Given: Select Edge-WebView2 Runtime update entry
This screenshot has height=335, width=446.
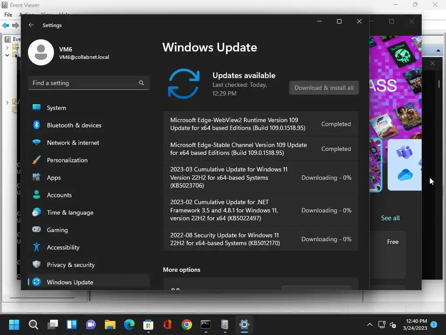Looking at the screenshot, I should 261,124.
